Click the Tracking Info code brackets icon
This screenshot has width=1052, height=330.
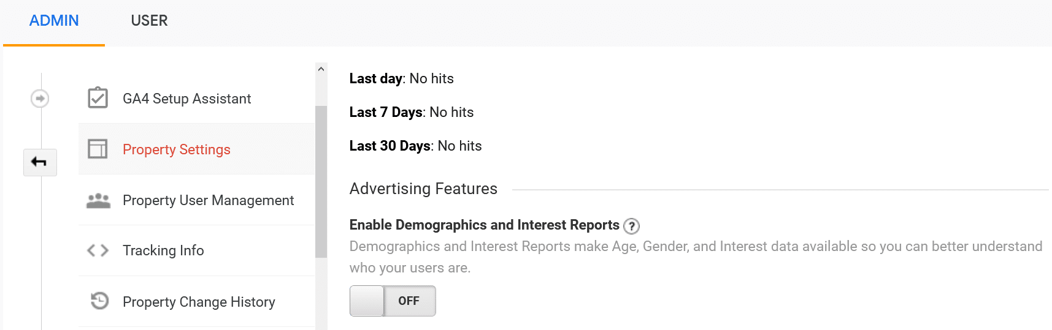(x=98, y=250)
